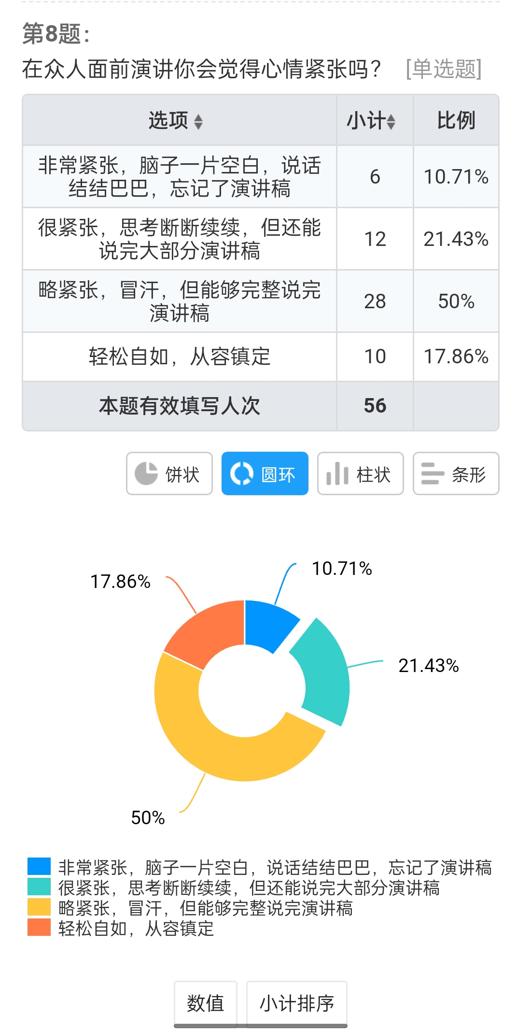The image size is (517, 1031).
Task: Select the 圆环 donut chart view
Action: pos(265,473)
